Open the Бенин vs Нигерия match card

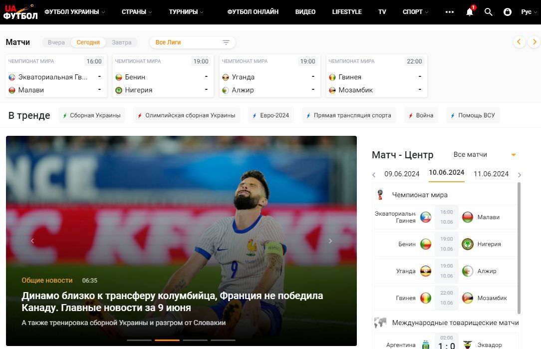coord(163,76)
